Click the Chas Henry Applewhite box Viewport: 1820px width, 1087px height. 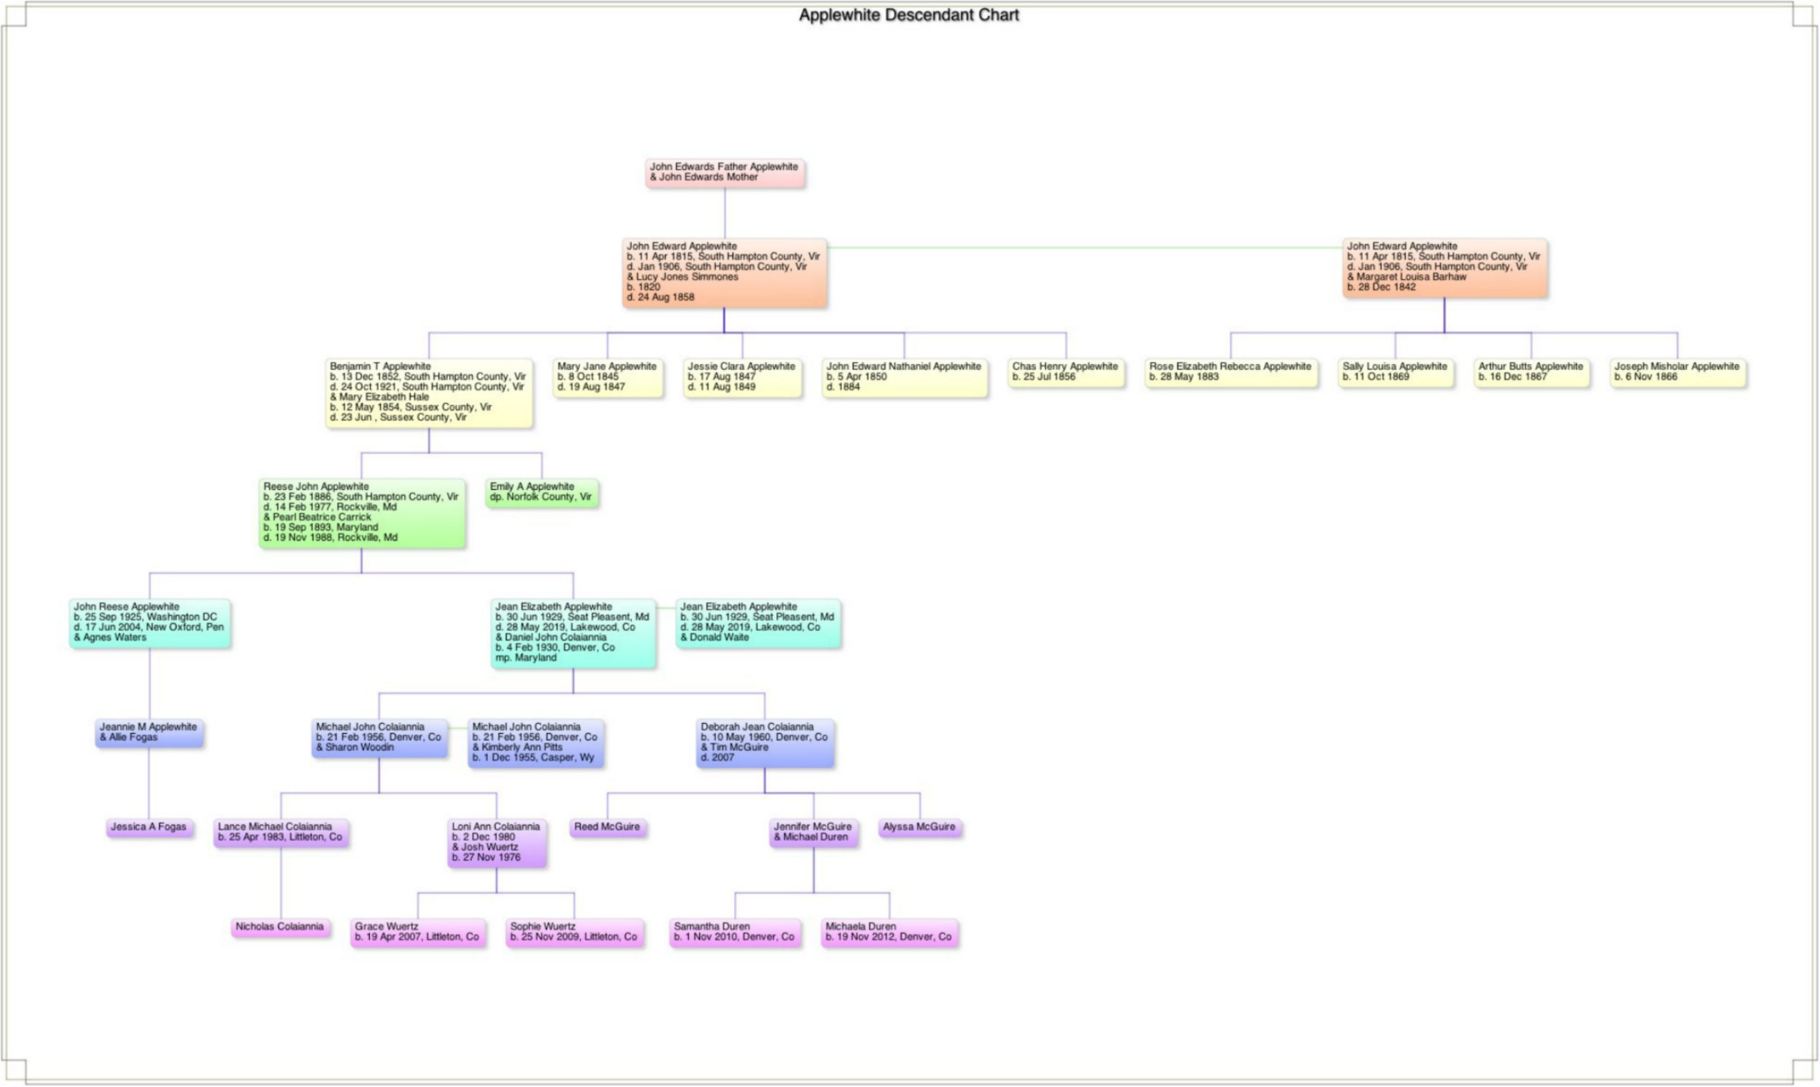tap(1065, 372)
